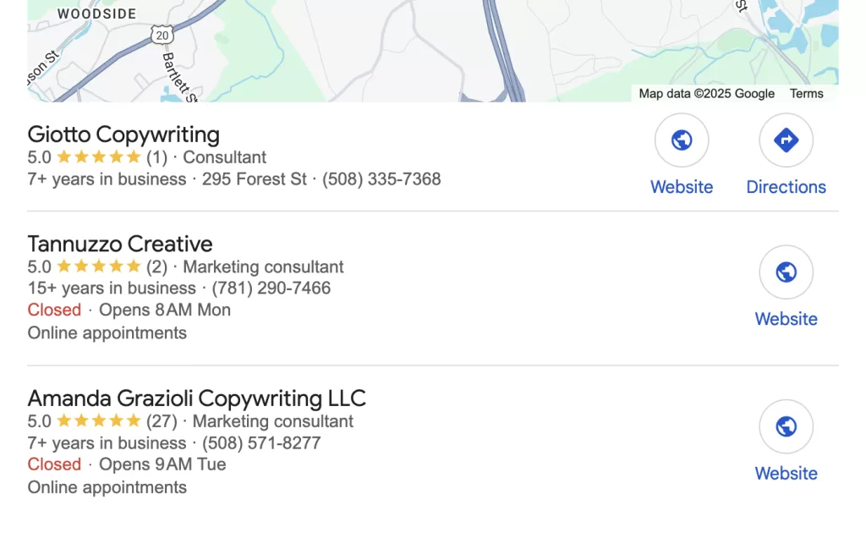Click the Directions arrow icon for Giotto Copywriting

click(786, 140)
